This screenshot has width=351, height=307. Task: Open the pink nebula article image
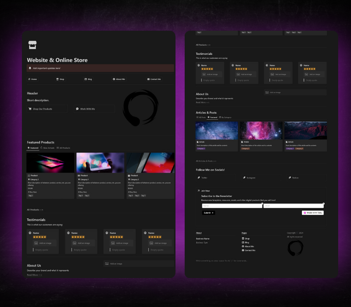(261, 130)
